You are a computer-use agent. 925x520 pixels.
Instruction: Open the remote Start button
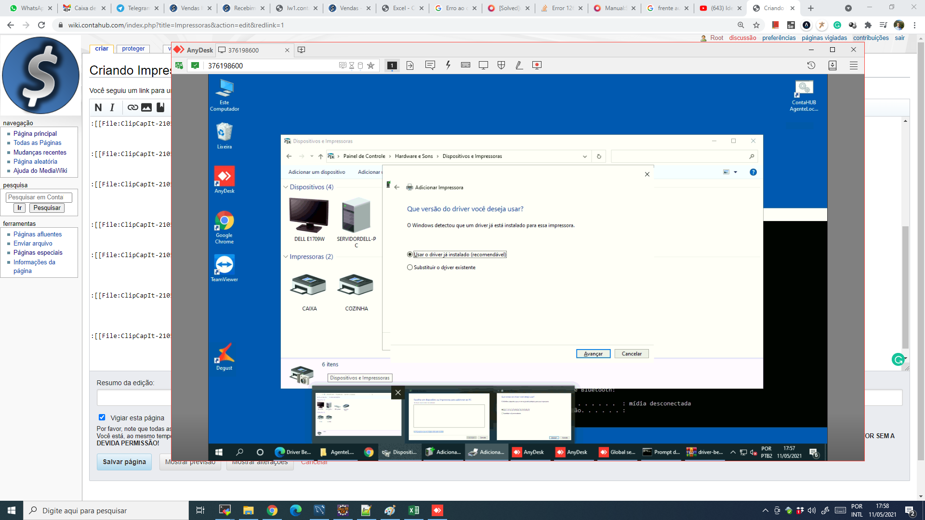219,452
